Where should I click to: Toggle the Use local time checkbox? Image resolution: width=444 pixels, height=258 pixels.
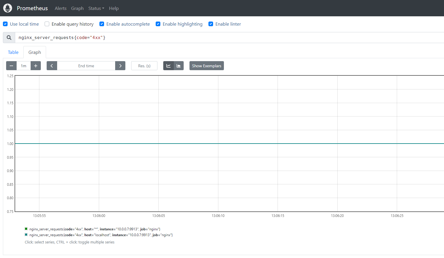tap(5, 24)
